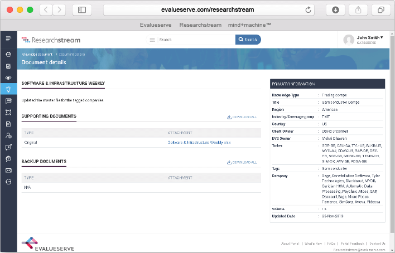
Task: Toggle the browser sidebar panel button
Action: [x=82, y=10]
